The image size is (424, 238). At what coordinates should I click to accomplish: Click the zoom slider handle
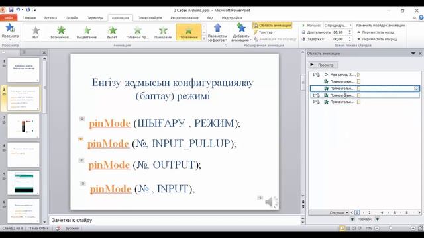390,228
